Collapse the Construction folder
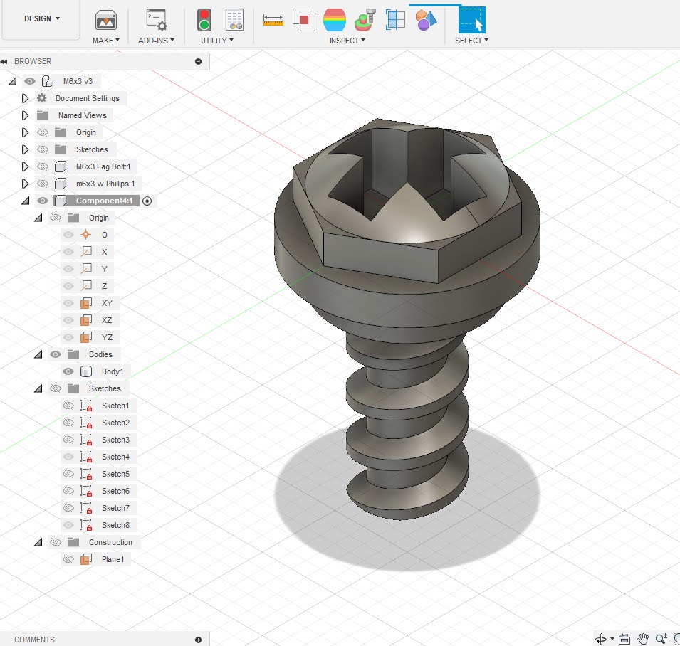This screenshot has height=646, width=680. pos(38,542)
